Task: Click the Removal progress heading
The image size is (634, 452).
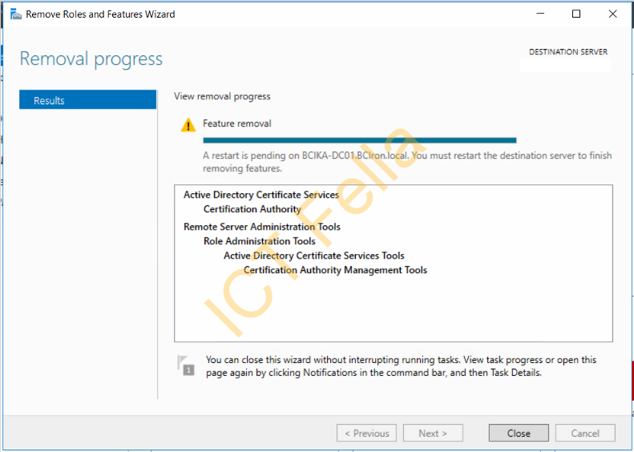Action: (91, 59)
